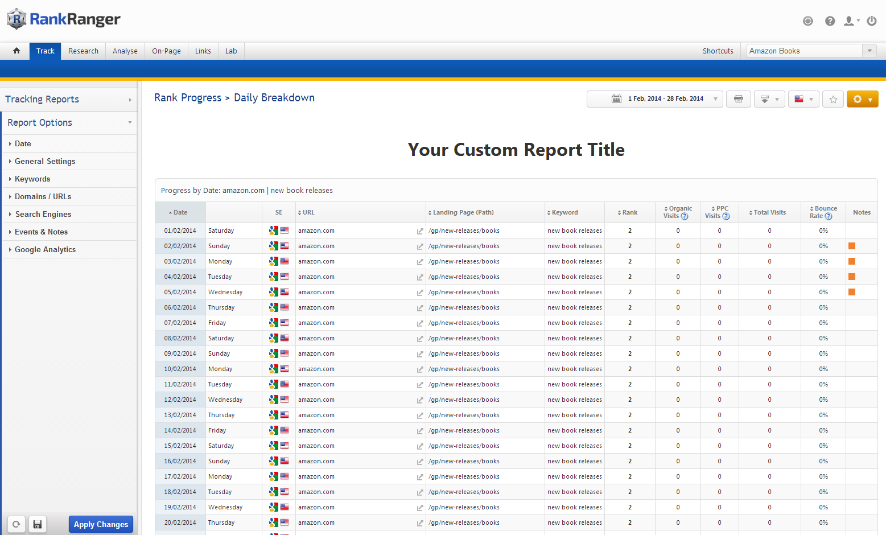Click the reset refresh icon in sidebar
This screenshot has width=886, height=535.
click(x=17, y=524)
